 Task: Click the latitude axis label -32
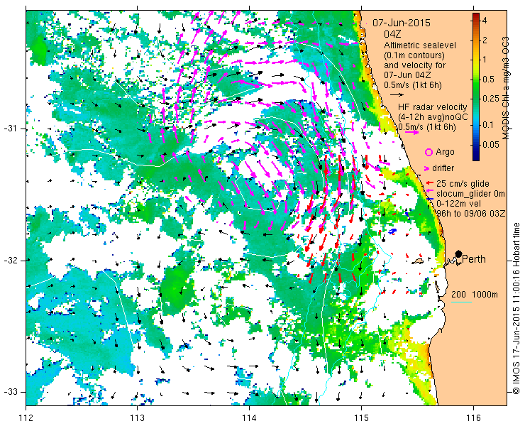(x=12, y=261)
